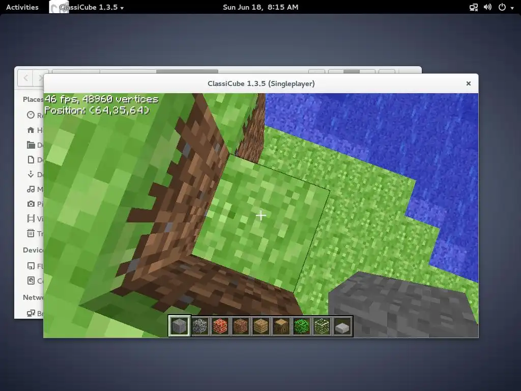Click the Places heading in Files sidebar

click(33, 99)
